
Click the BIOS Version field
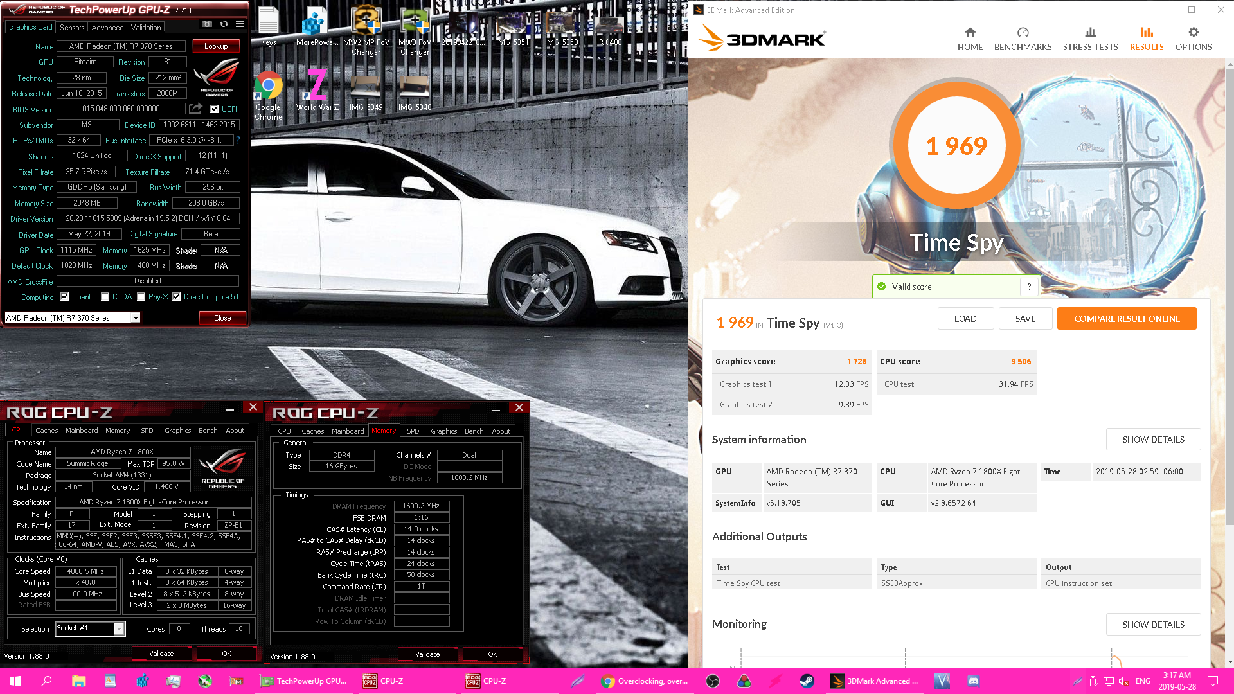[121, 109]
